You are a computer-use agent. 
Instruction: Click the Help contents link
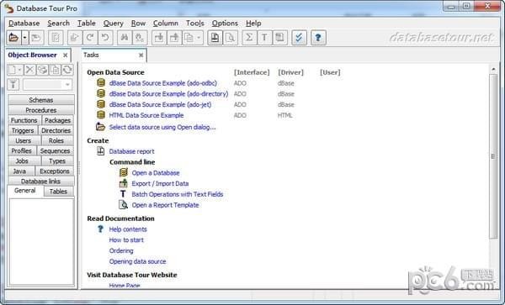(128, 229)
